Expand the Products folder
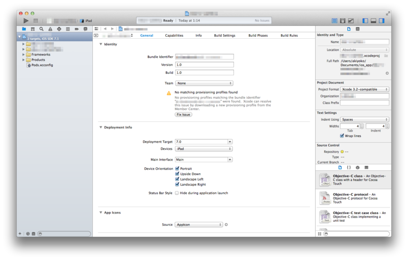Viewport: 408px width, 260px height. [x=23, y=60]
